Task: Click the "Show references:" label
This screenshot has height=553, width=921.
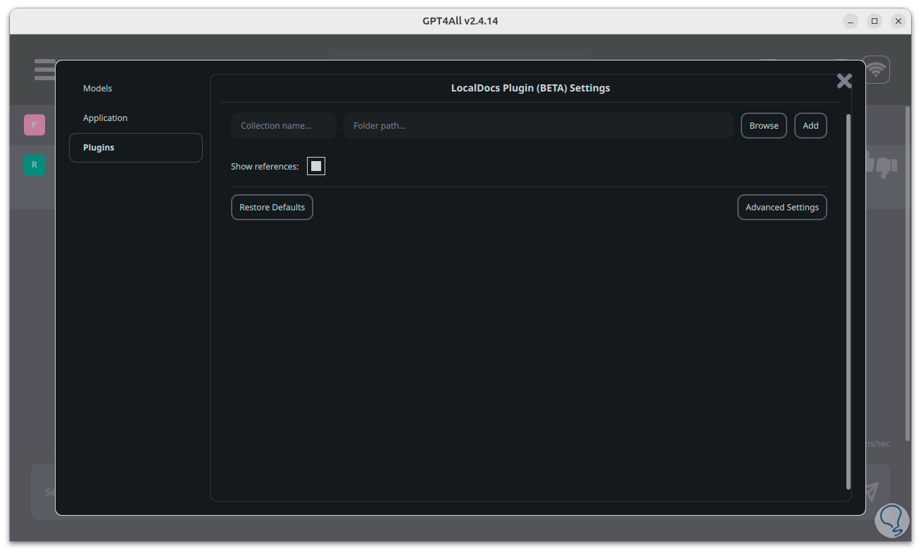Action: [265, 167]
